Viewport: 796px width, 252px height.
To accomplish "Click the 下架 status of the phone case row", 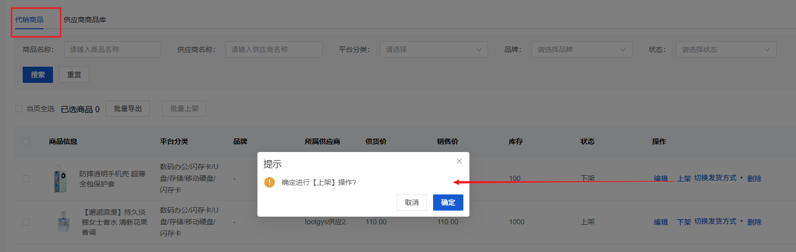I will click(588, 178).
